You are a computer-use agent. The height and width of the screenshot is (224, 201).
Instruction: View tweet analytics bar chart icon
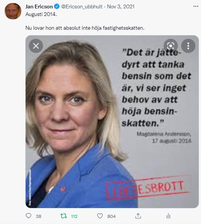click(169, 216)
